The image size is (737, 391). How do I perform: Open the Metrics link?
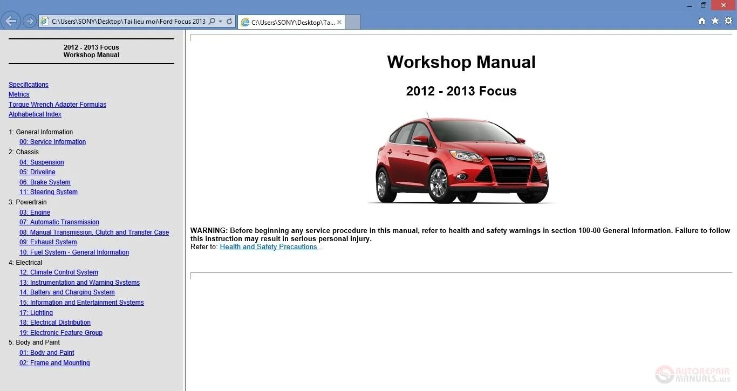(19, 94)
